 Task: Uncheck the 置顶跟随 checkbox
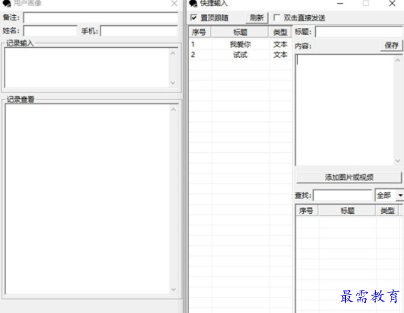pos(194,17)
